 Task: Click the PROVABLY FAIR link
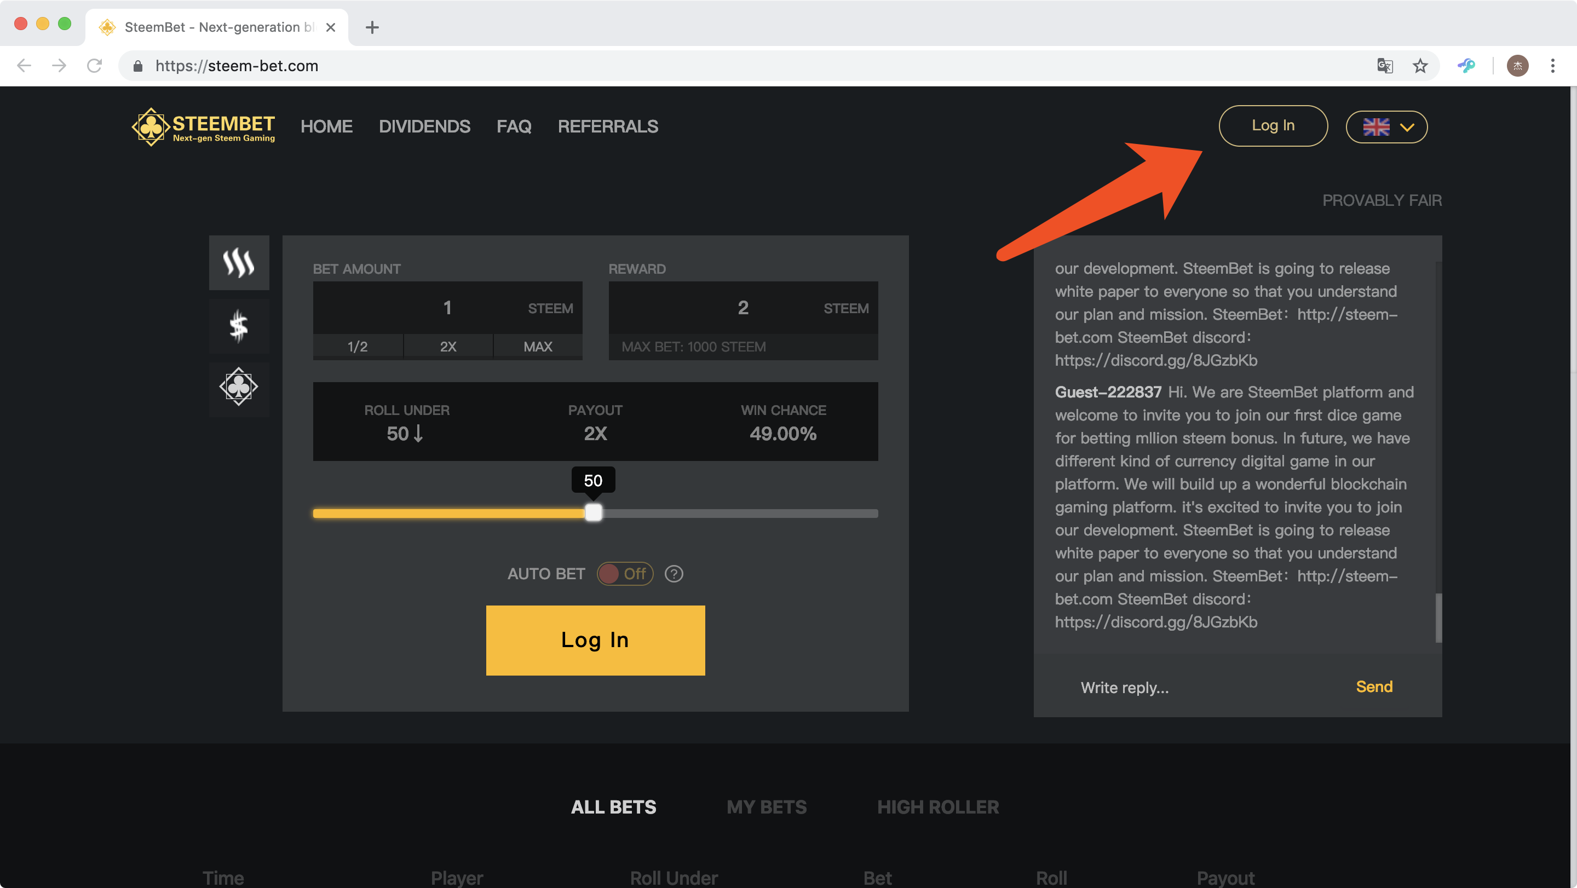pos(1382,200)
